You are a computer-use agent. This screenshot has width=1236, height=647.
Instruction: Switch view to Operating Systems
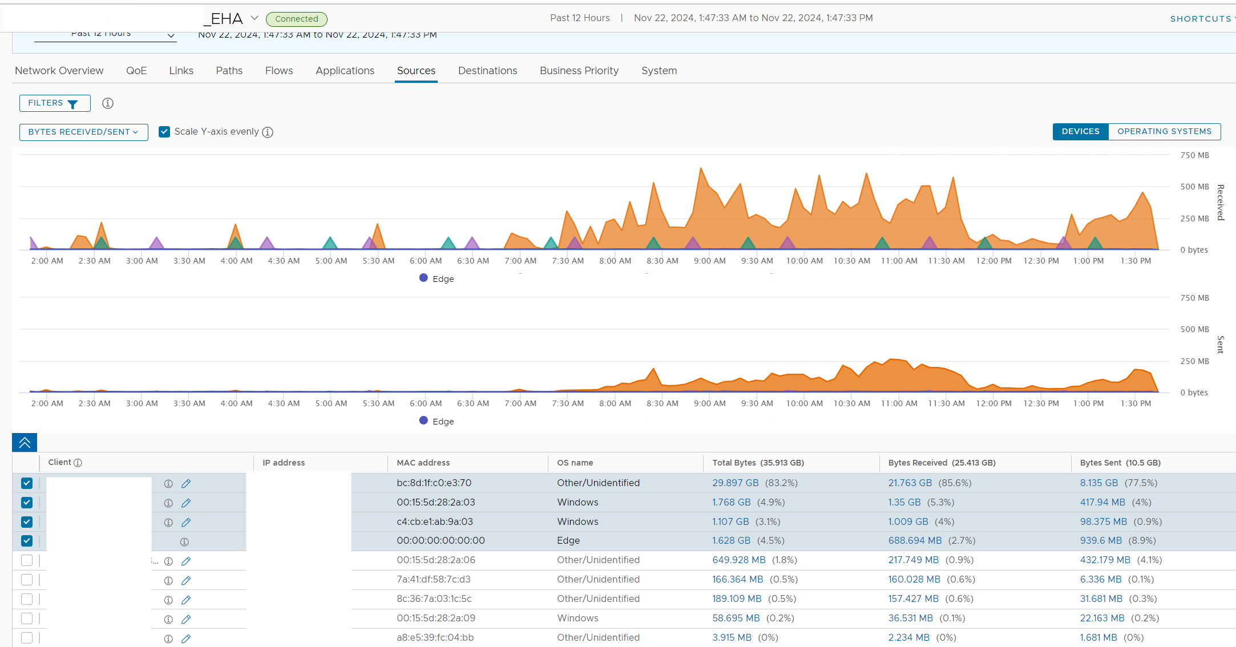1164,131
